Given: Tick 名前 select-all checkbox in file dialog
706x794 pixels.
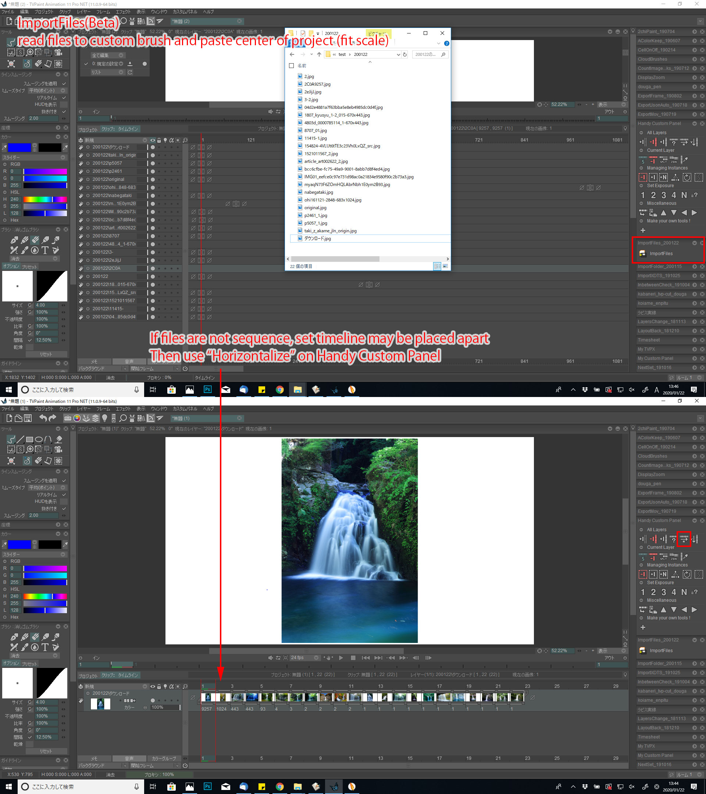Looking at the screenshot, I should pos(292,66).
